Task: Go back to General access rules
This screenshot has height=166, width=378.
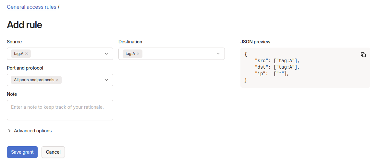Action: click(31, 7)
